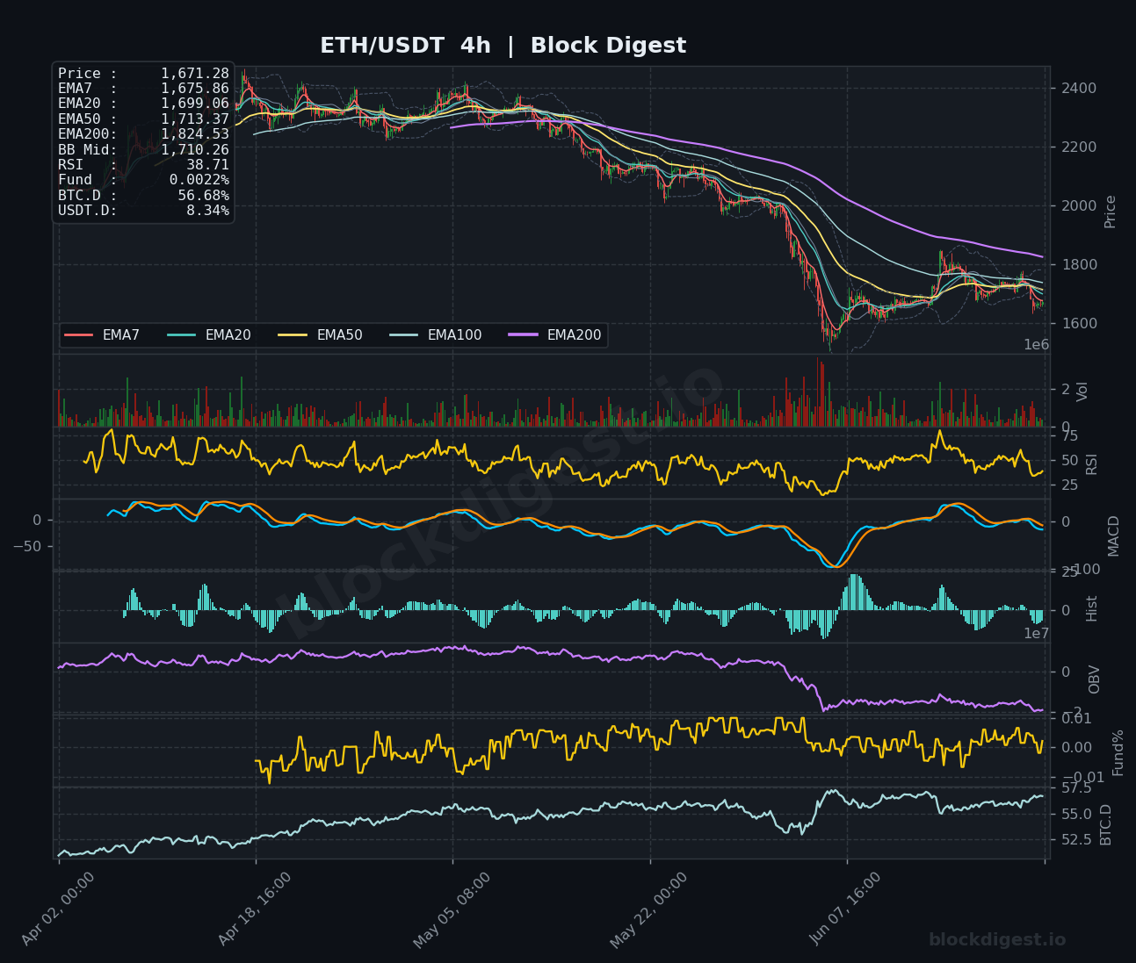Click the EMA200 legend entry

tap(555, 335)
